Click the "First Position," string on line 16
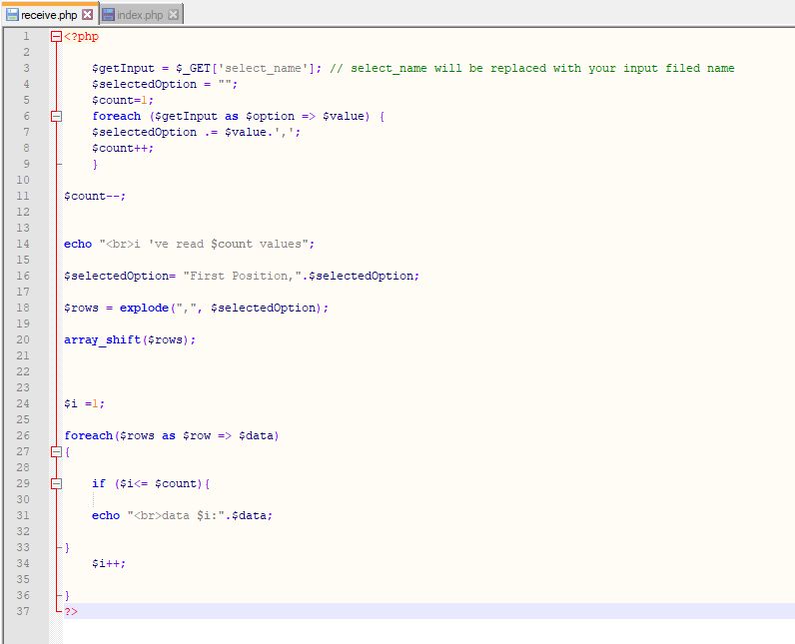The height and width of the screenshot is (644, 795). 243,276
